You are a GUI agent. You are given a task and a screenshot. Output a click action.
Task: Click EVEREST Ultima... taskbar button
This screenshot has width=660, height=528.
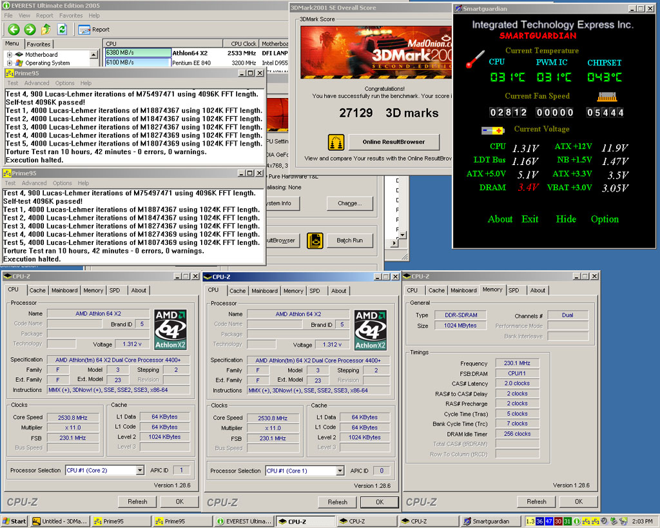click(x=244, y=522)
